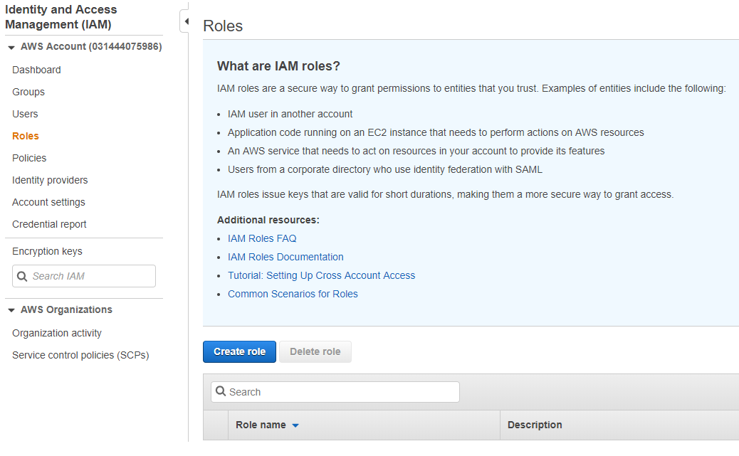Viewport: 739px width, 456px height.
Task: Click the magnifier icon in Search IAM
Action: pyautogui.click(x=22, y=276)
